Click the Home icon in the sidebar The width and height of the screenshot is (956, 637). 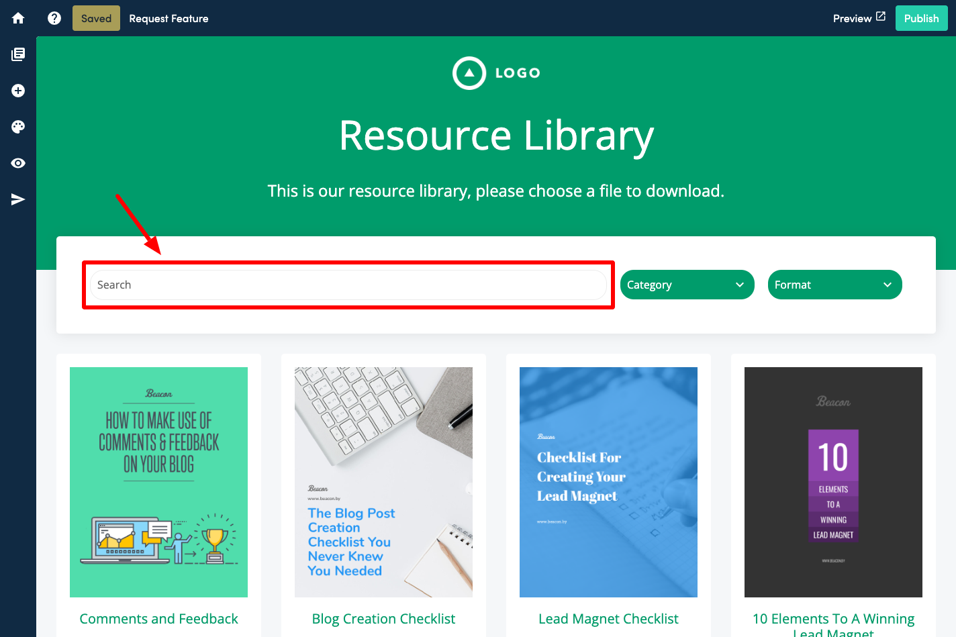pyautogui.click(x=17, y=18)
